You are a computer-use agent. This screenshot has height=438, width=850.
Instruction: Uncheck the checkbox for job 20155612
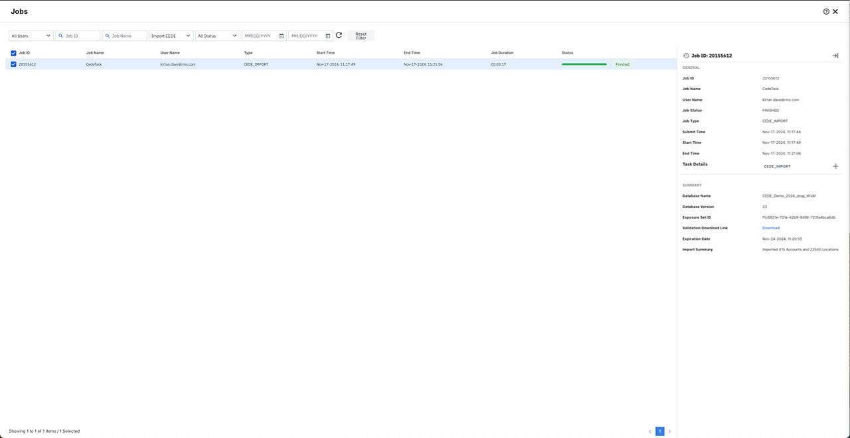(x=13, y=64)
